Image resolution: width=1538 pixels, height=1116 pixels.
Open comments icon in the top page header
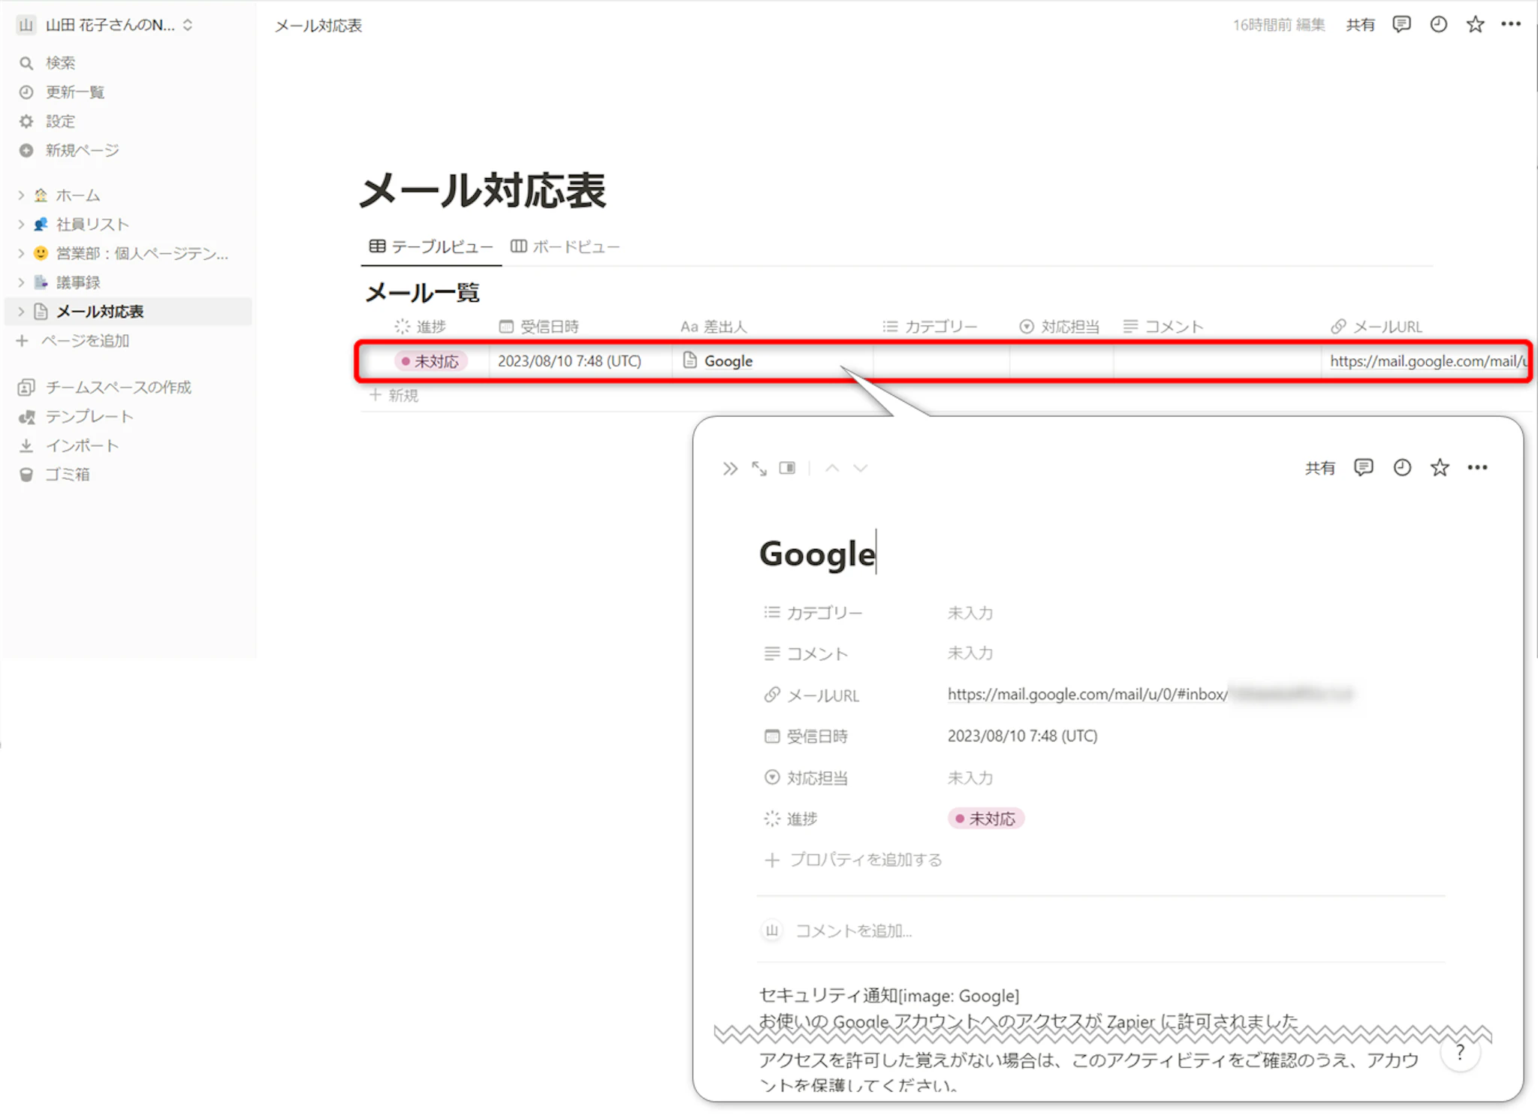click(1401, 24)
